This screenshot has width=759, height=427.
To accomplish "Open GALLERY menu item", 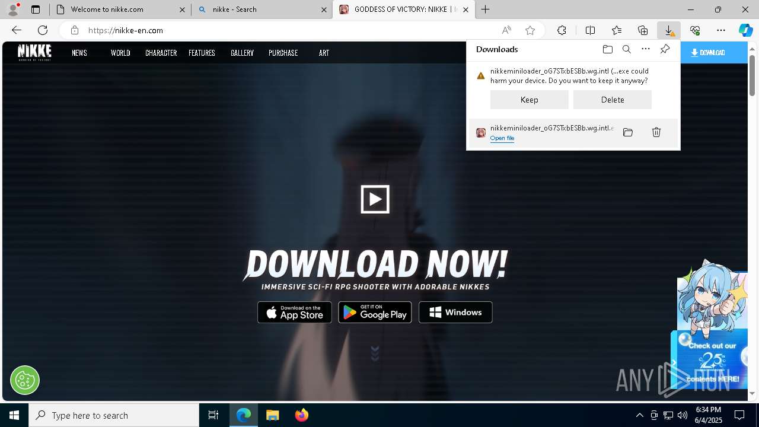I will point(242,53).
